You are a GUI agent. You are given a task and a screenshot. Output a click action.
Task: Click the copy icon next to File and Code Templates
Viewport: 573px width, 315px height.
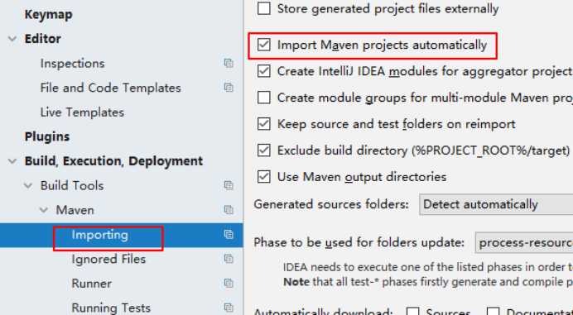[229, 88]
